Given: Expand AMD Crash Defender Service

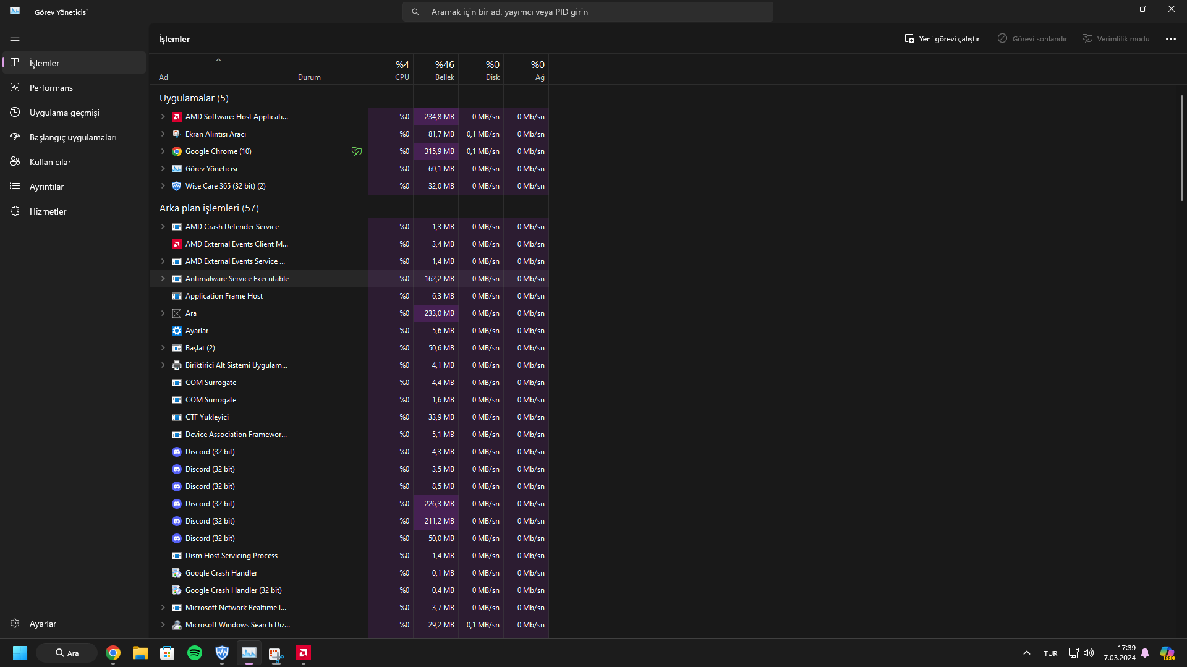Looking at the screenshot, I should (x=163, y=227).
